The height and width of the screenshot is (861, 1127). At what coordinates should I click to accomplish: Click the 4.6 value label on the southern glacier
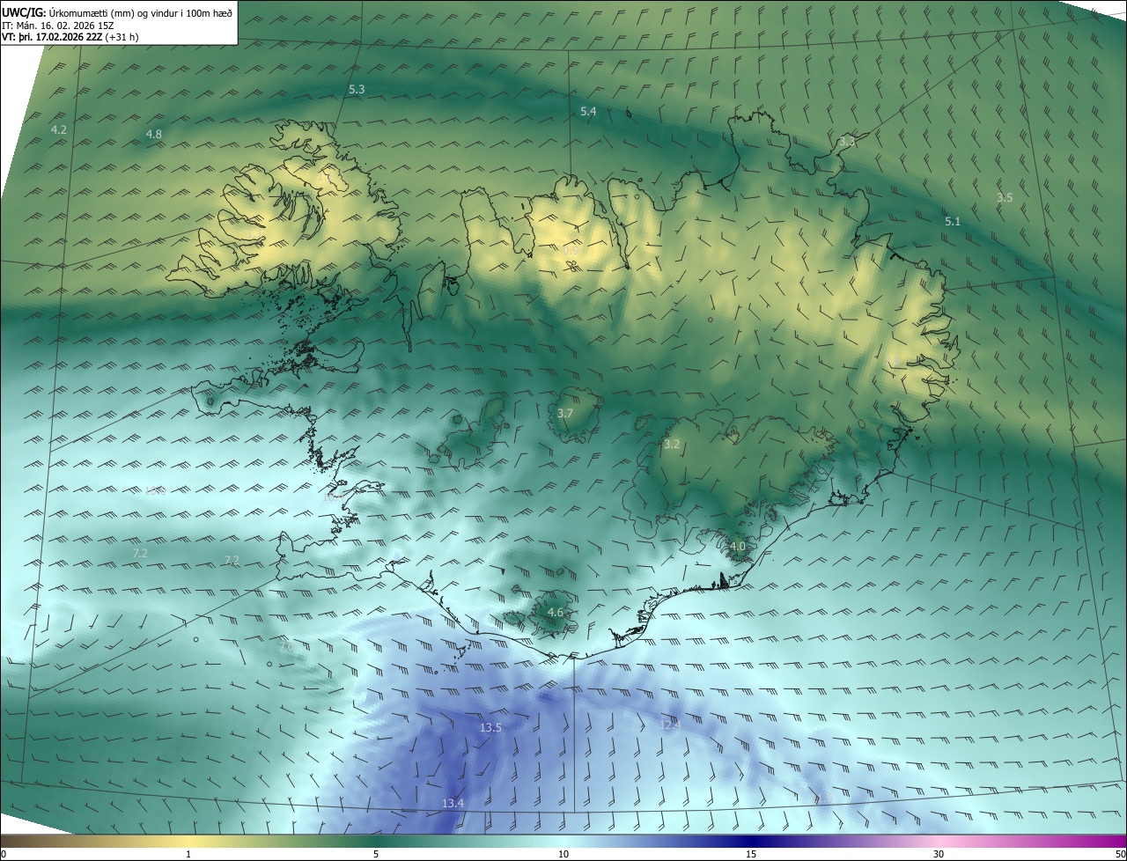tap(555, 613)
